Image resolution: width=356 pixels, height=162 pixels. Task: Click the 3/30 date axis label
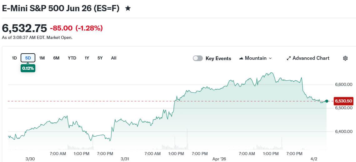(x=30, y=159)
